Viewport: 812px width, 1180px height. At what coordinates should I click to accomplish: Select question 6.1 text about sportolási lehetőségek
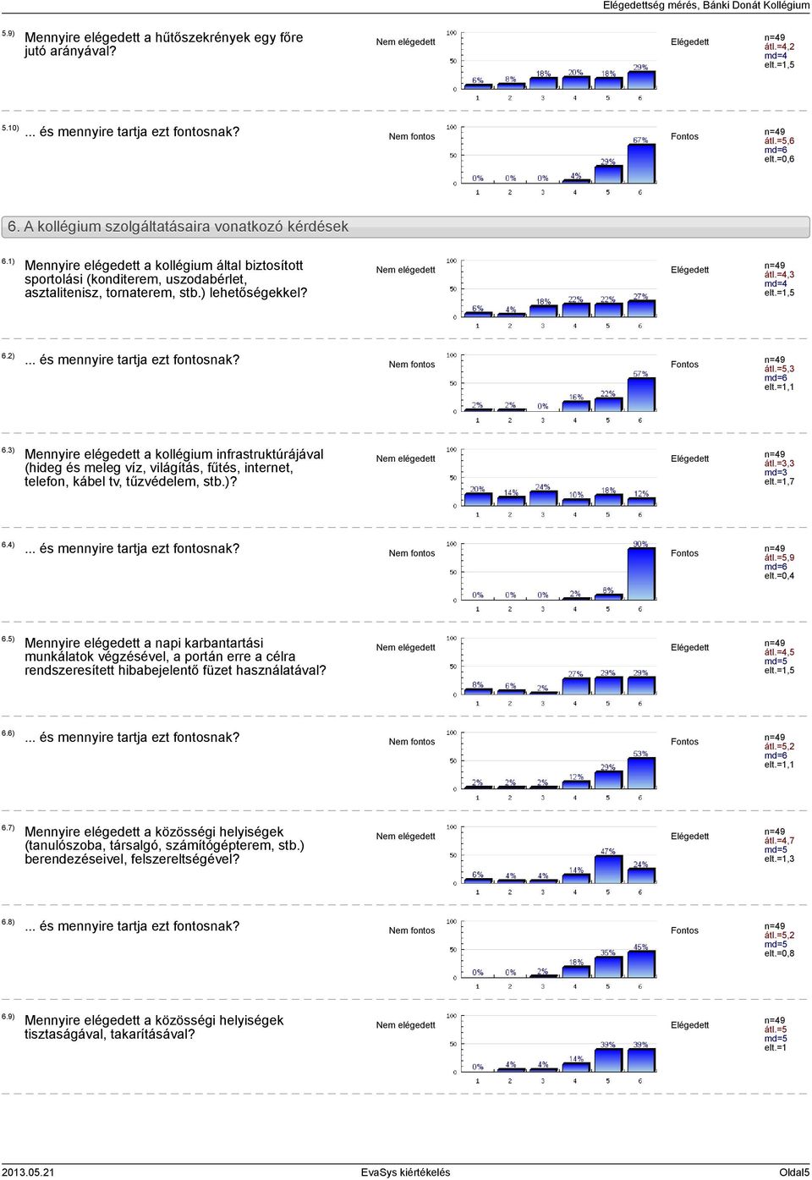[166, 278]
